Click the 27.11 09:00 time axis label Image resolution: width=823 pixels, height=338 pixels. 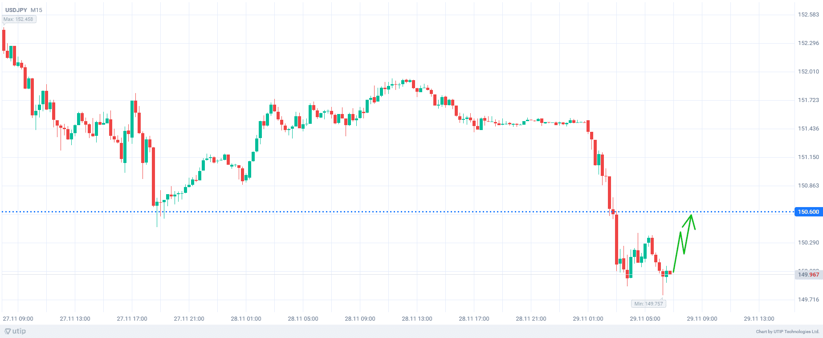tap(18, 318)
